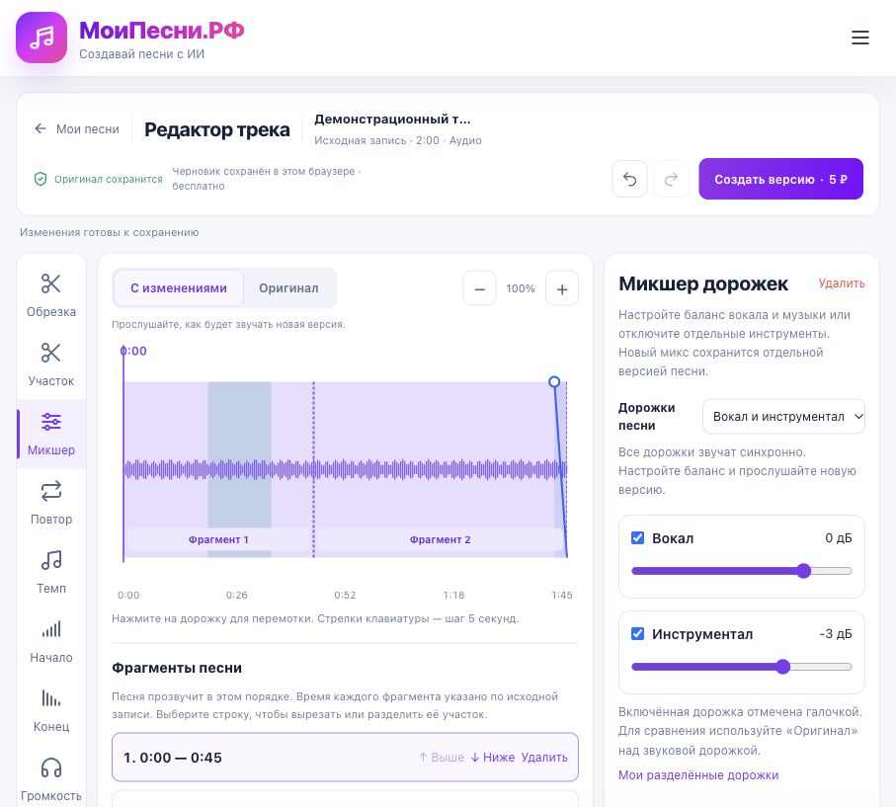Open the Вокал и инструментал dropdown
896x807 pixels.
click(x=783, y=417)
